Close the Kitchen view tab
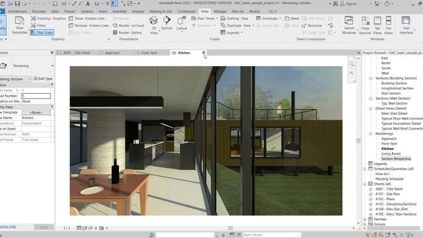423x238 pixels. tap(204, 53)
